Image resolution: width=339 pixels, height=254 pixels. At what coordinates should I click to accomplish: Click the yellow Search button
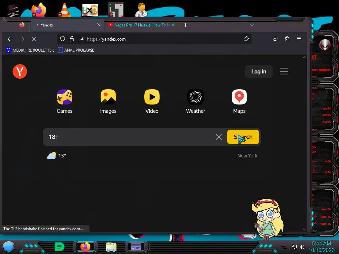point(243,137)
